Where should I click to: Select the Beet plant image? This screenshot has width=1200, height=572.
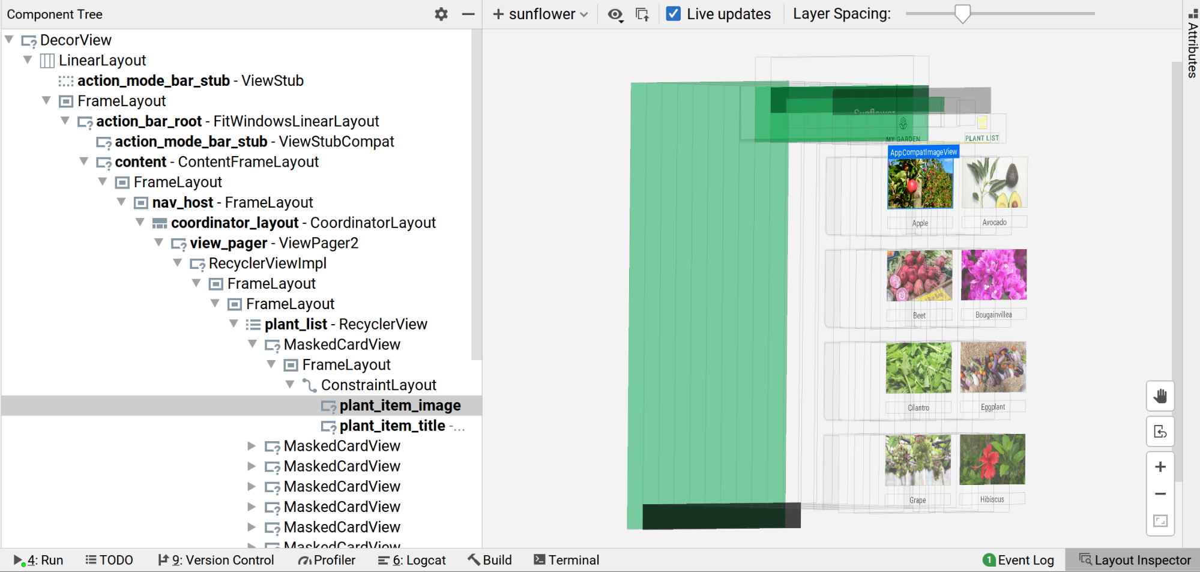tap(920, 275)
